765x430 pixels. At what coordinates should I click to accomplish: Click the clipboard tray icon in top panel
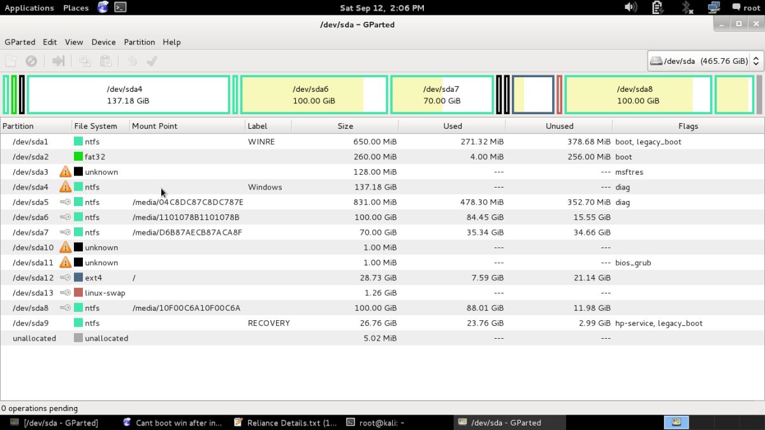(x=658, y=8)
